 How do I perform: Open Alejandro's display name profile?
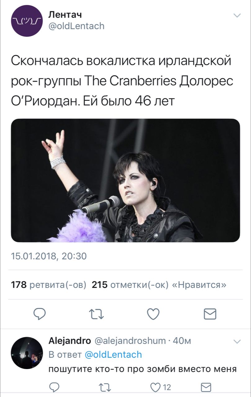[x=70, y=341]
